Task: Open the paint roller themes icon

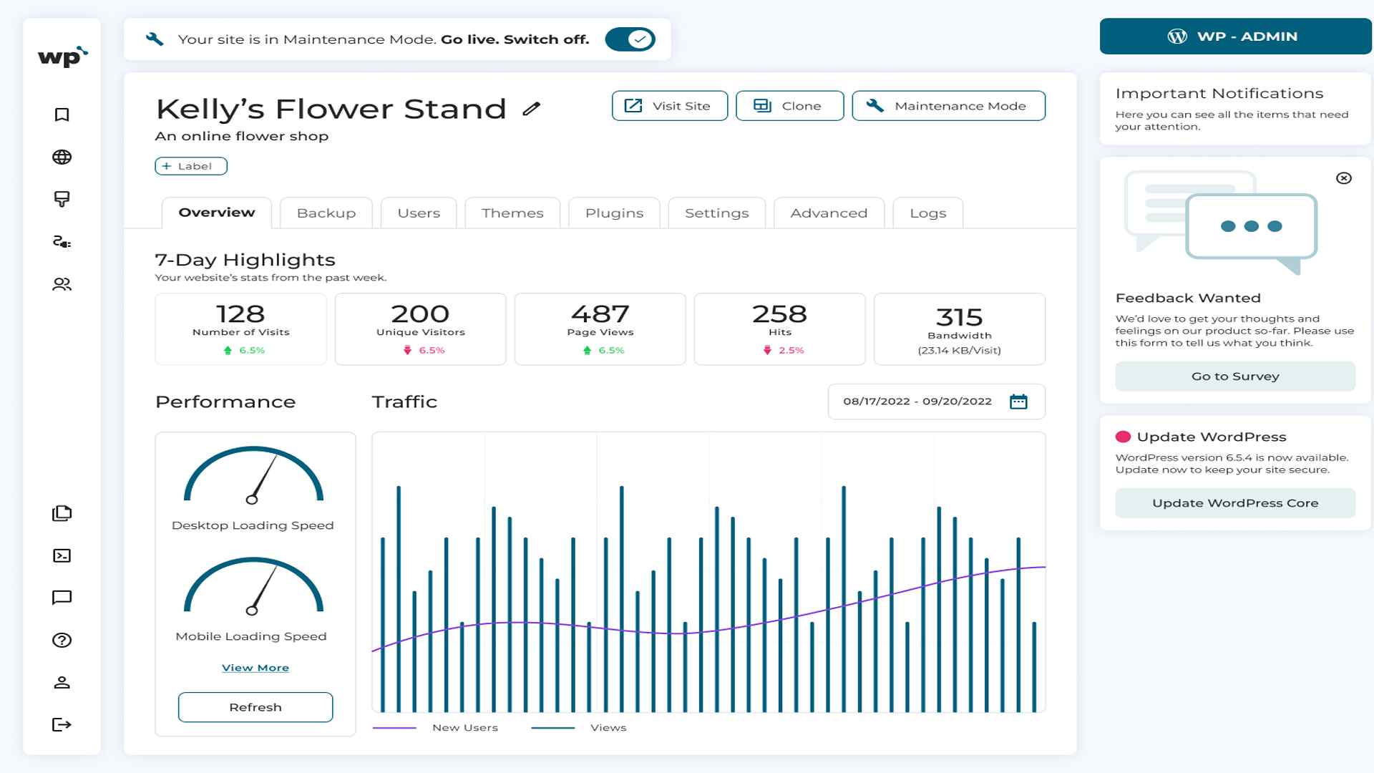Action: coord(62,199)
